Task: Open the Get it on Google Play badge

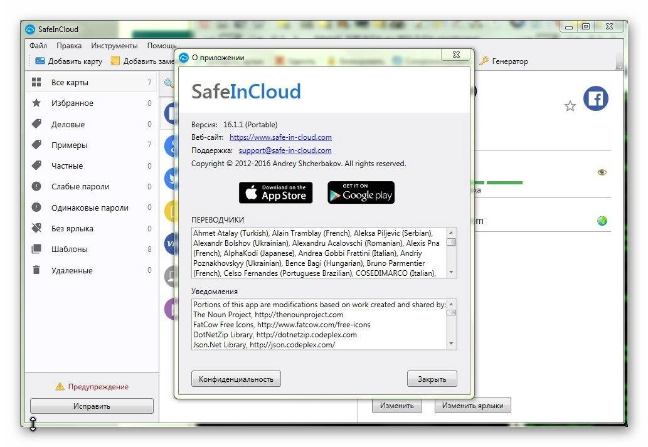Action: point(361,192)
